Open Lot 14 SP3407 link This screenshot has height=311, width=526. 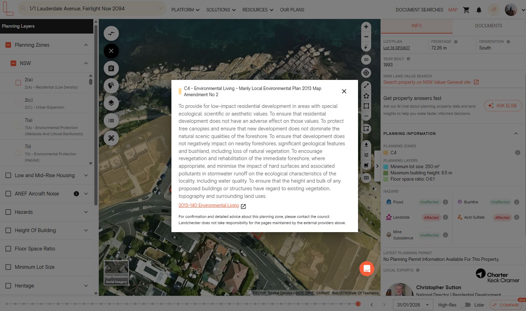coord(396,48)
